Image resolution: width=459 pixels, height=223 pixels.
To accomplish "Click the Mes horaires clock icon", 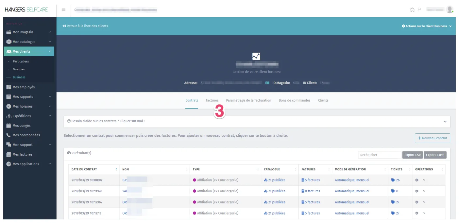I will pyautogui.click(x=9, y=106).
